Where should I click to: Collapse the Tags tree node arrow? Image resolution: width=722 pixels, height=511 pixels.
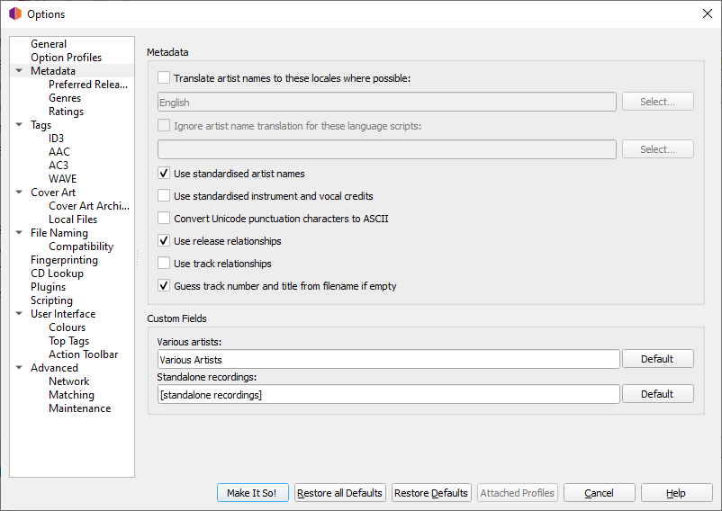click(19, 125)
